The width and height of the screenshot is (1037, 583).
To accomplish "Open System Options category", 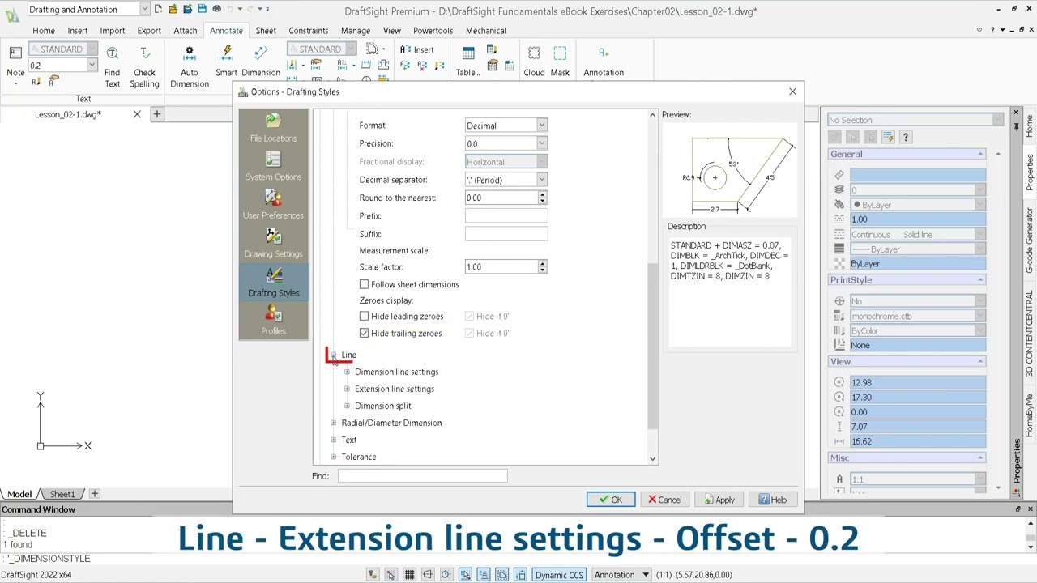I will (273, 166).
